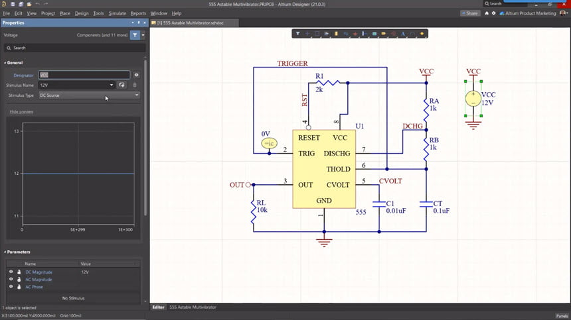Click the power port icon in active bar
Screen dimensions: 571x320
tap(355, 34)
